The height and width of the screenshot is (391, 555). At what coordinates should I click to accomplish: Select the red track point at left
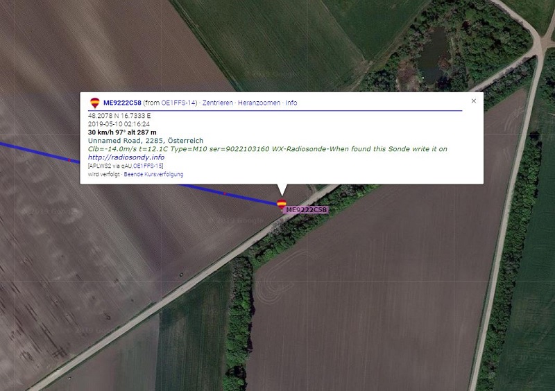coord(69,160)
